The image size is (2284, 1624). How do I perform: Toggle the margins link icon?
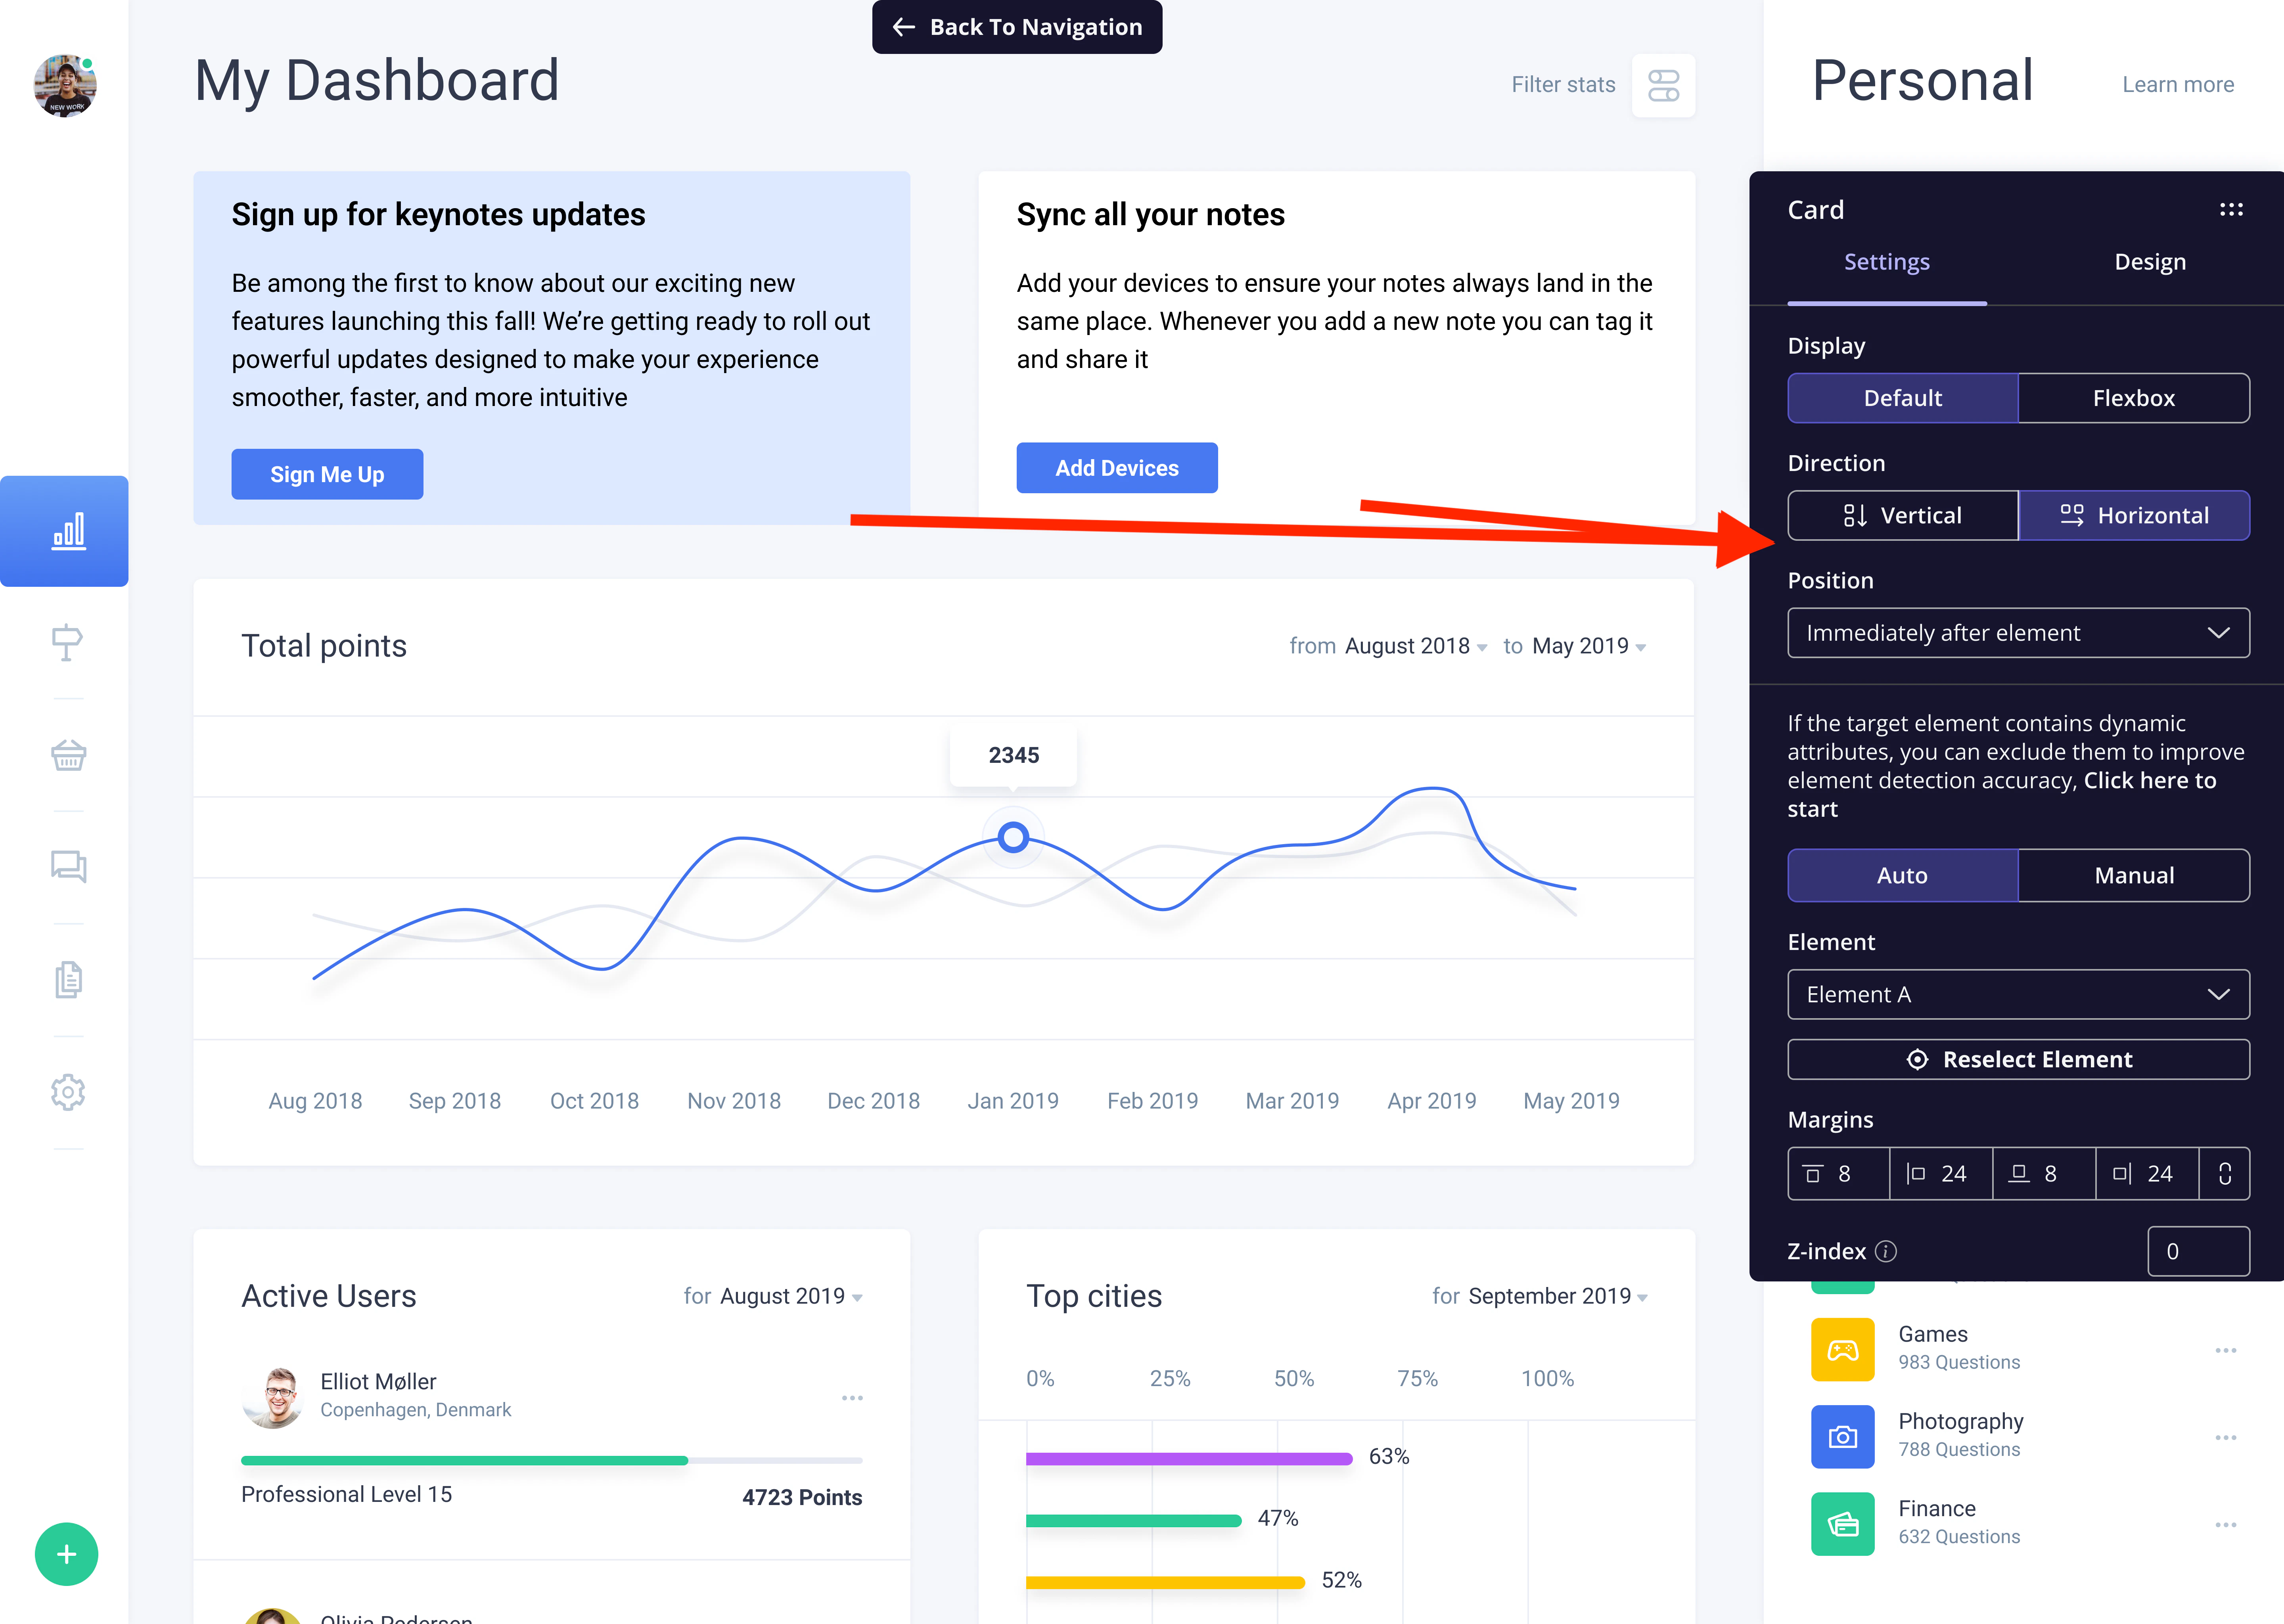[2225, 1173]
